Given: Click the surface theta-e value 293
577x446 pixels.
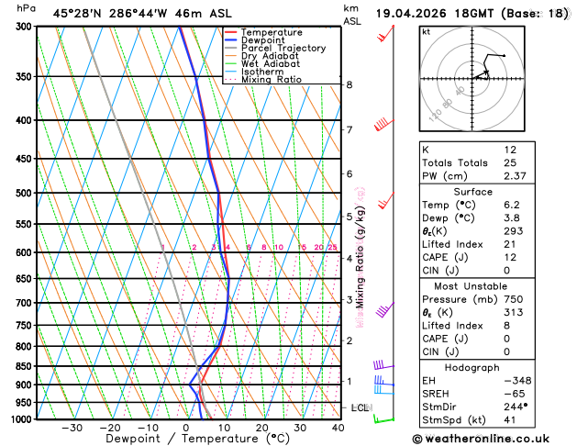Looking at the screenshot, I should tap(514, 231).
